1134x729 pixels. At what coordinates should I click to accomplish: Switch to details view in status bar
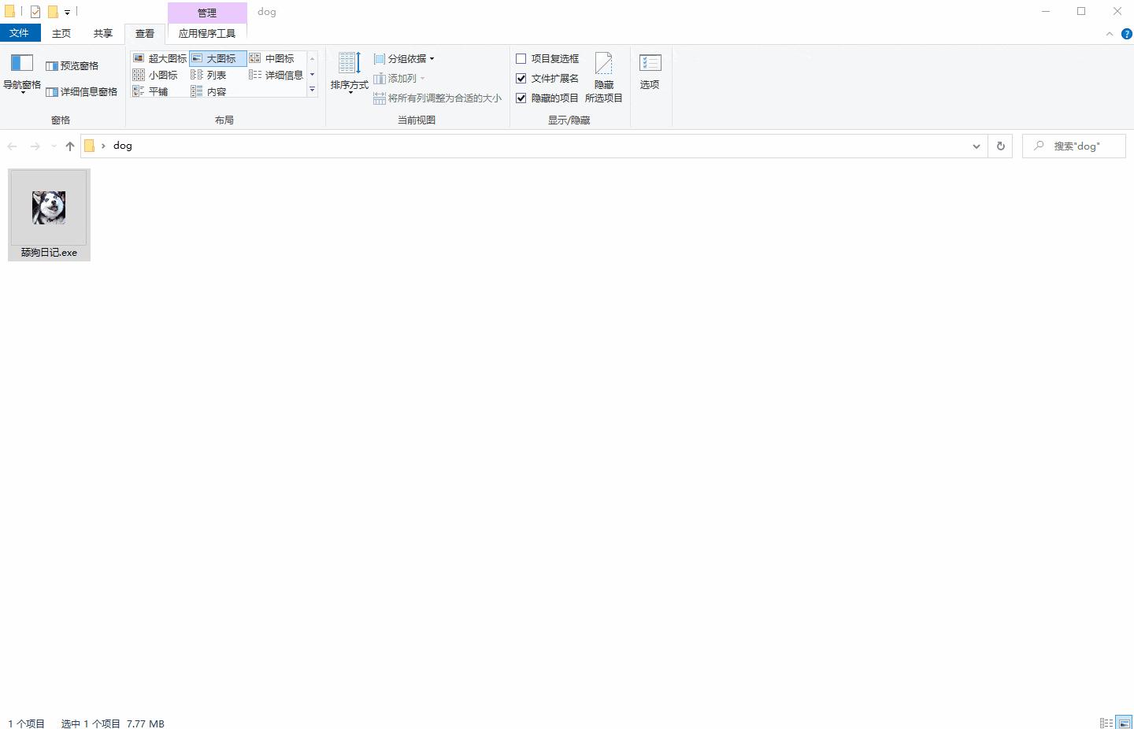point(1106,723)
